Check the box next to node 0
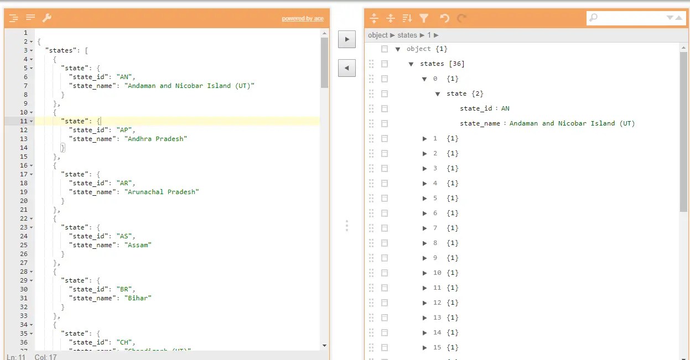This screenshot has height=360, width=690. [384, 78]
